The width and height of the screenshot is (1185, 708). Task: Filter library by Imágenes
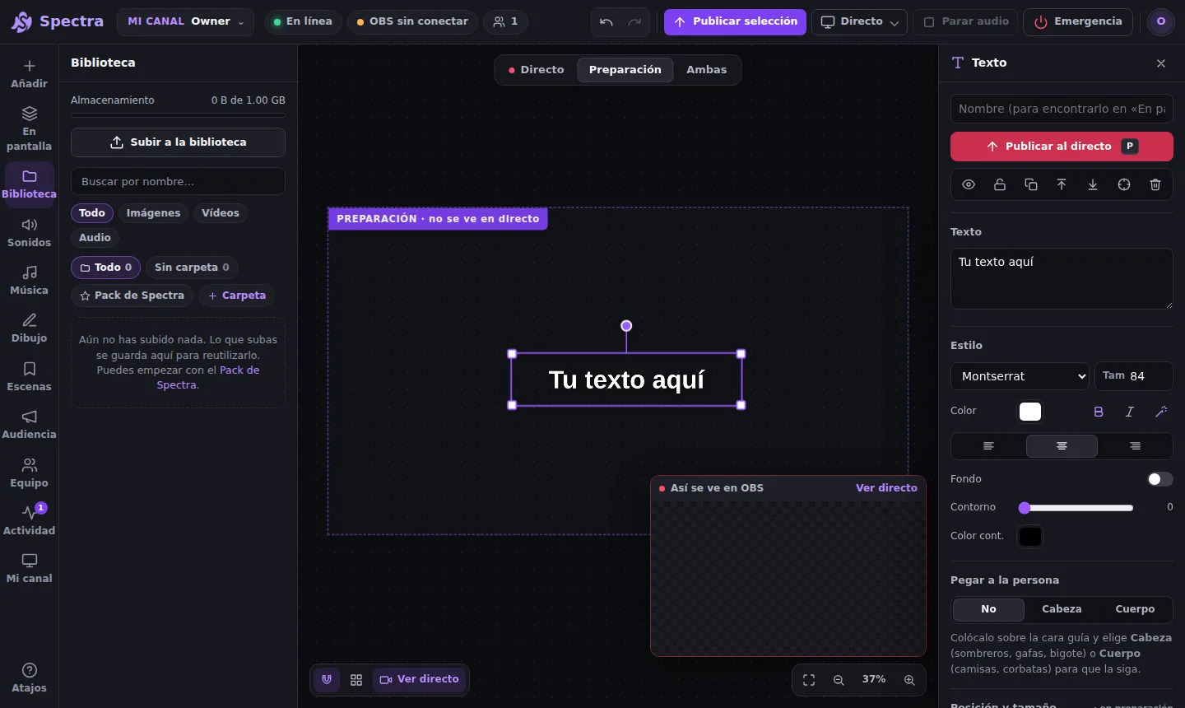(x=153, y=213)
